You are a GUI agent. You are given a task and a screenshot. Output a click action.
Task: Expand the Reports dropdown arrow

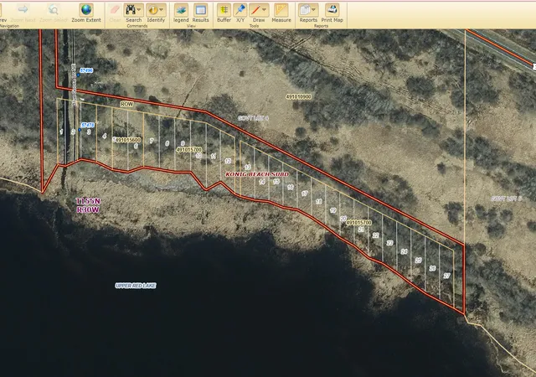click(x=314, y=10)
